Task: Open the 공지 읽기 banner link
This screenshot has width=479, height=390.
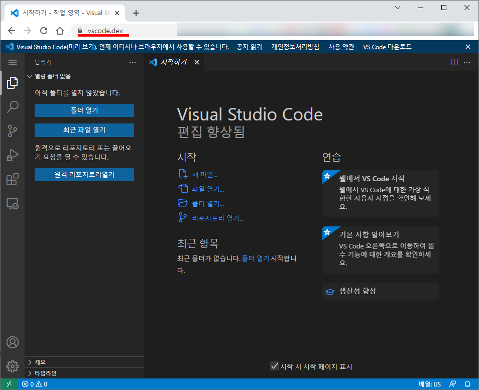Action: click(249, 47)
